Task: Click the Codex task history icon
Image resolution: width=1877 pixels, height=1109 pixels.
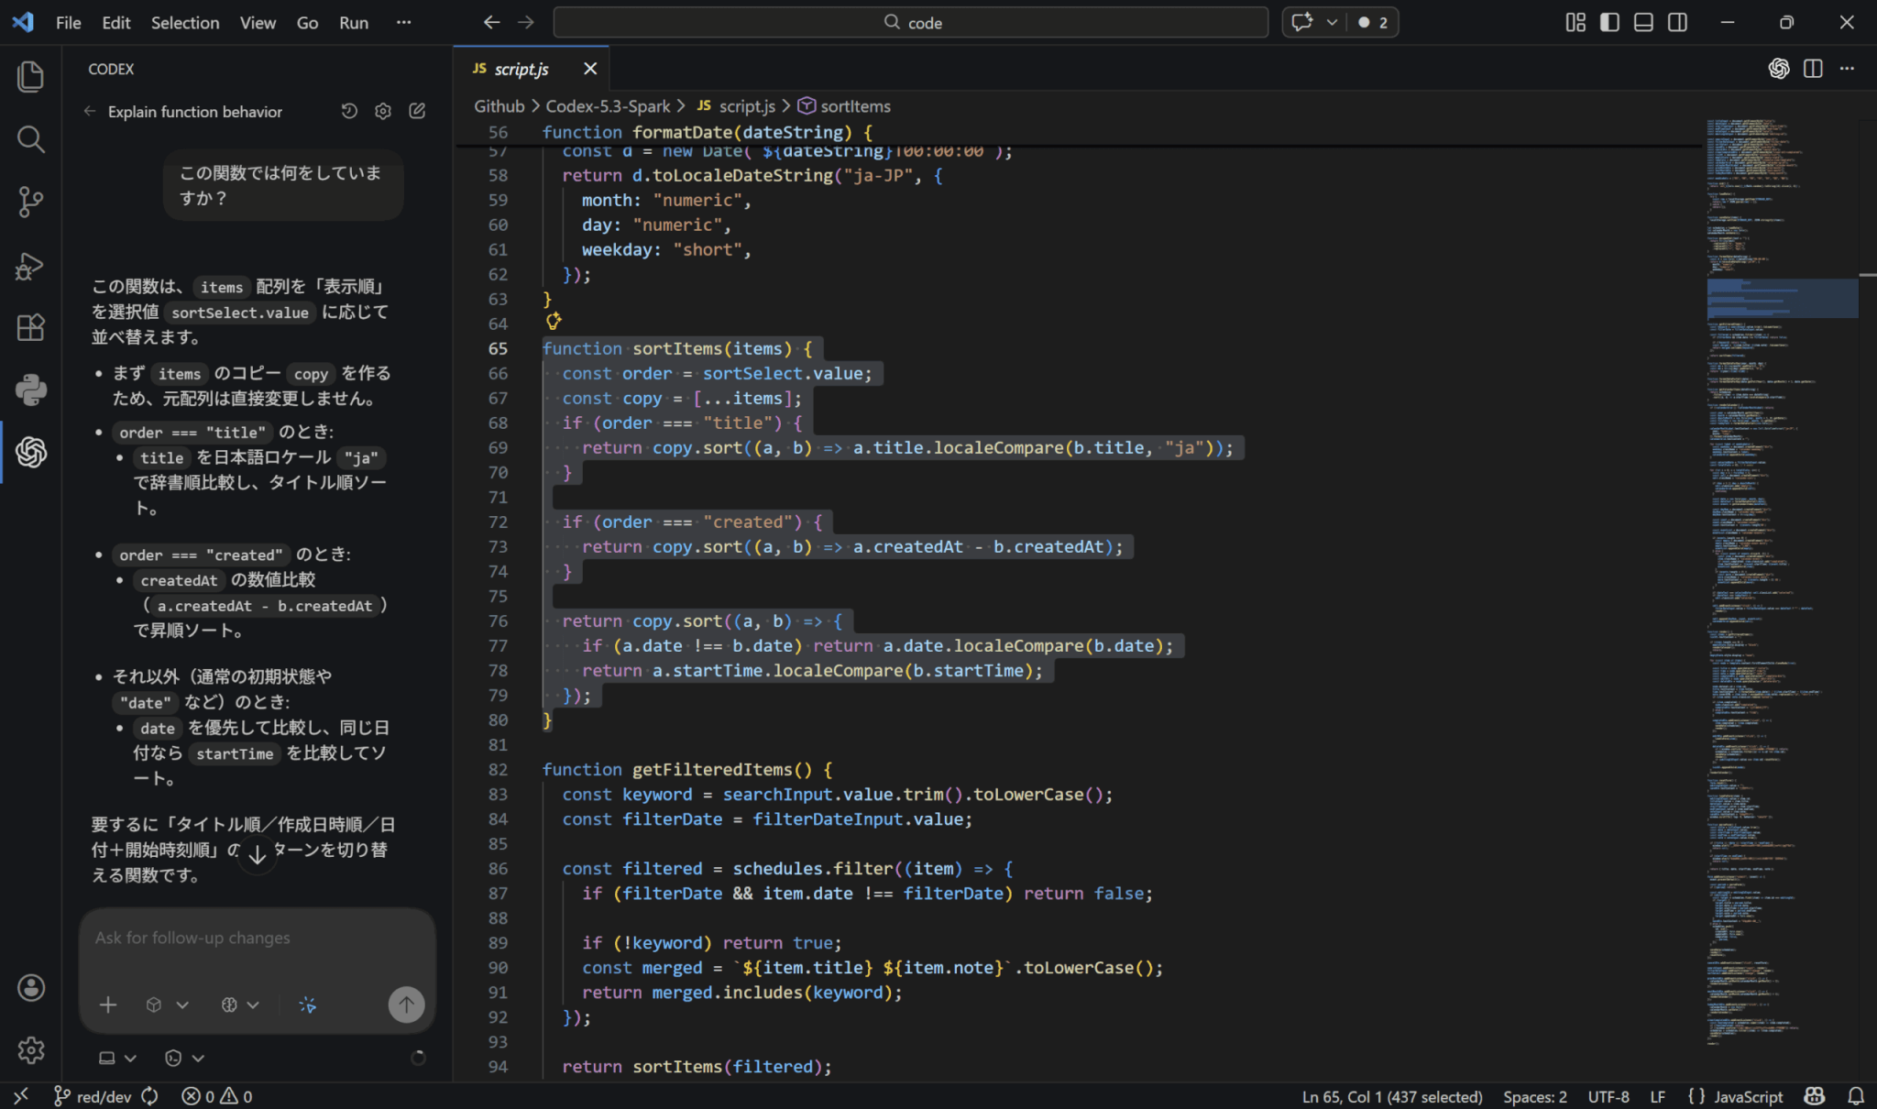Action: (349, 111)
